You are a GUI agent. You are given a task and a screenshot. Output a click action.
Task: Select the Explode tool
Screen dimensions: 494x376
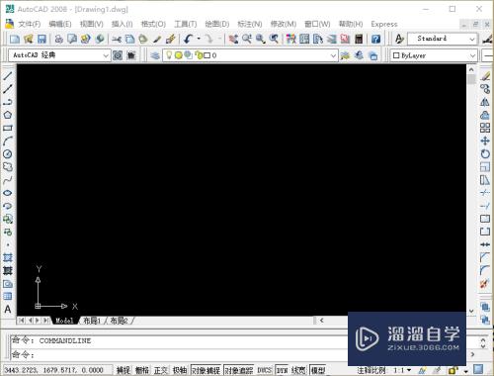coord(485,283)
